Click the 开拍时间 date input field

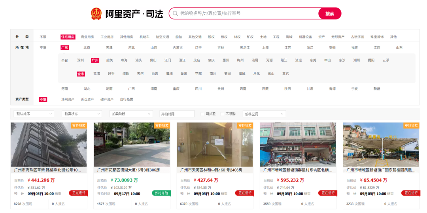[177, 114]
